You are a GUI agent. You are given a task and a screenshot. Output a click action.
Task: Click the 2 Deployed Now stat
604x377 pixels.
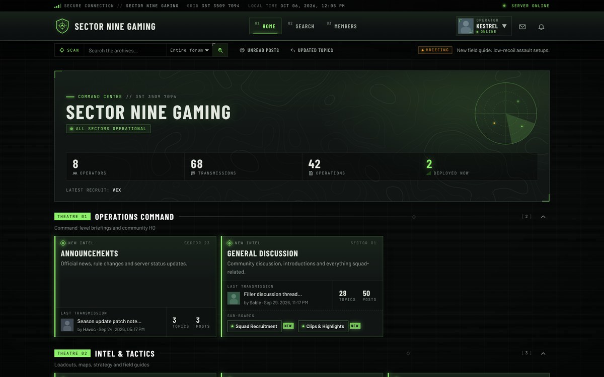(479, 166)
